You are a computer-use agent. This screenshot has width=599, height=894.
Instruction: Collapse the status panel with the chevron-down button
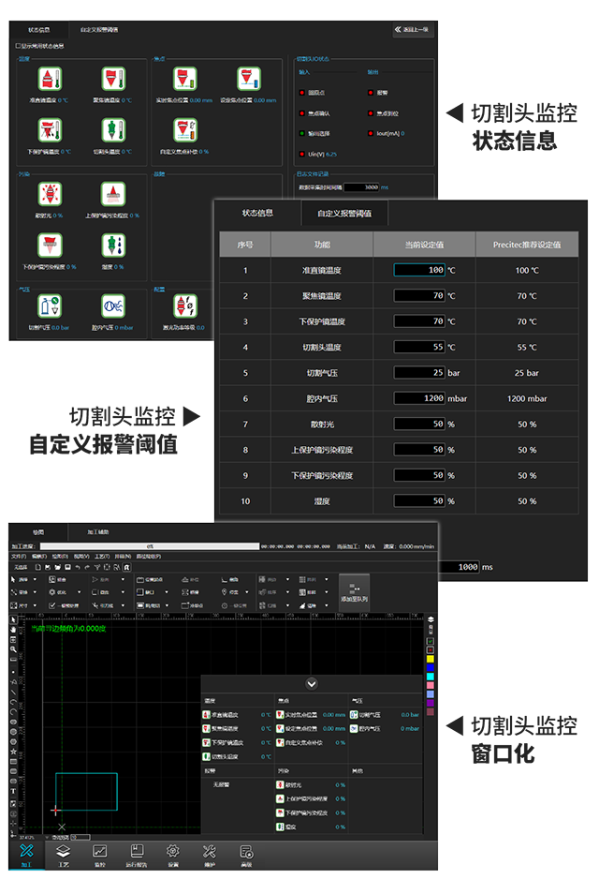[312, 684]
